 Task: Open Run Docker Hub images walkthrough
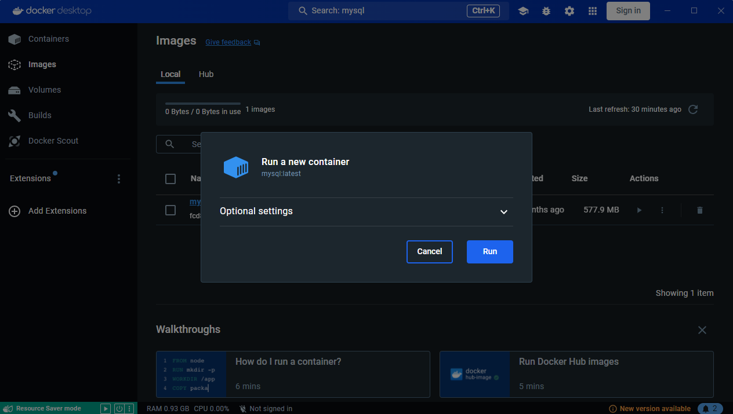[576, 374]
